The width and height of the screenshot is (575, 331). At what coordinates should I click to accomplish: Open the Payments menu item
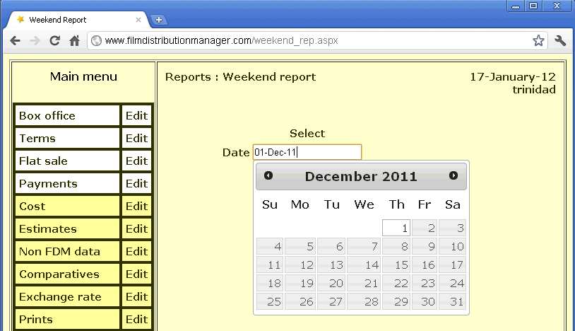click(67, 184)
